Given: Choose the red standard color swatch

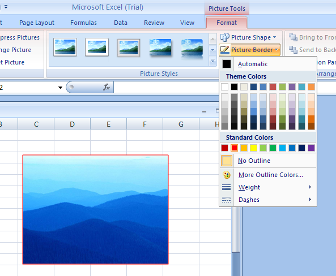Looking at the screenshot, I should [234, 148].
